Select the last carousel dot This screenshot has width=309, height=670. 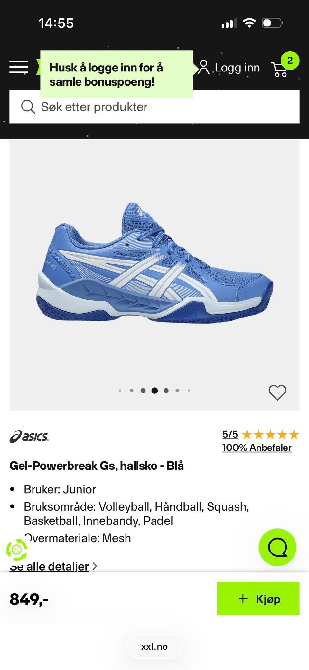click(x=189, y=391)
